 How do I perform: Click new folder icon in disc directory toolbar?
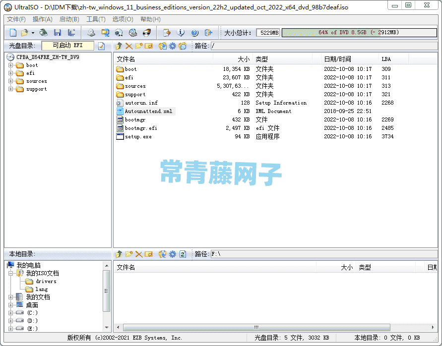(139, 46)
